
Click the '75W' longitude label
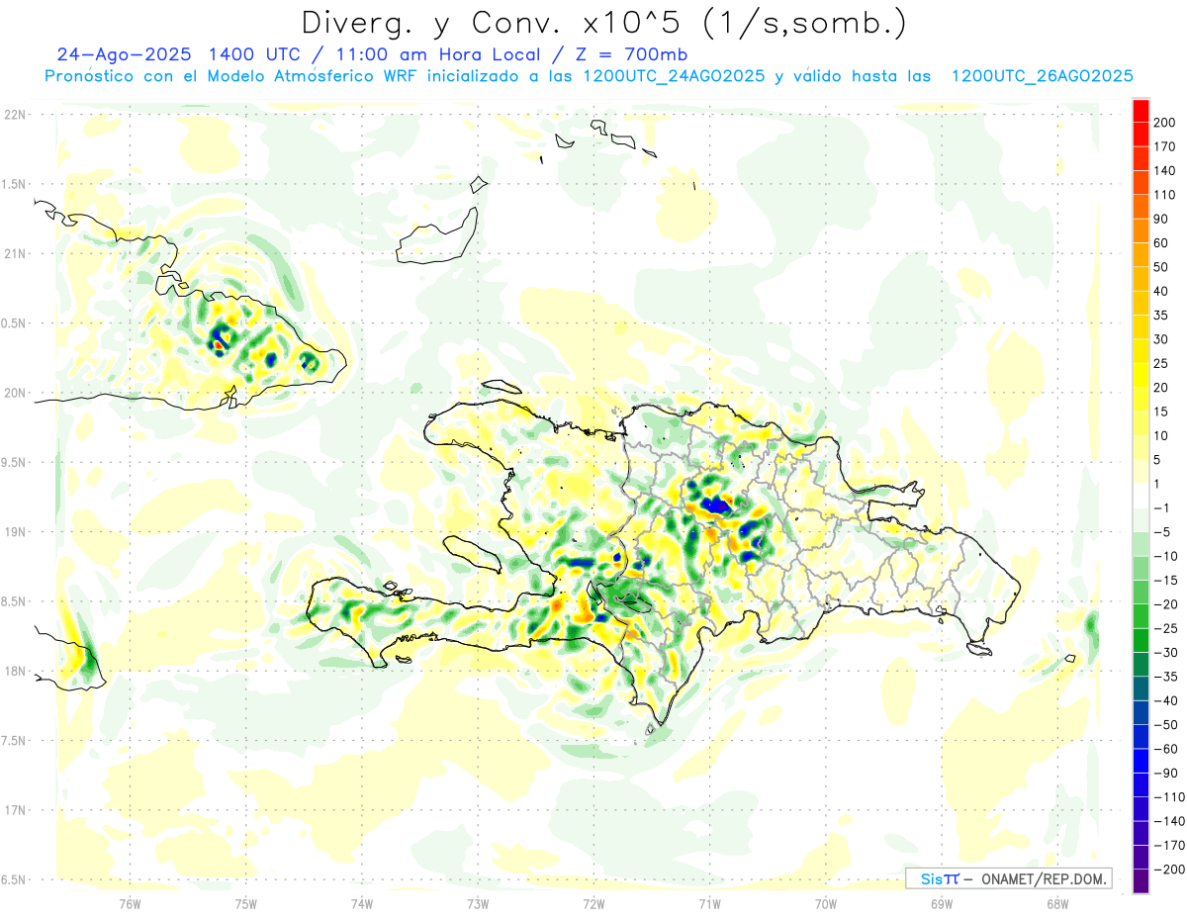tap(245, 903)
